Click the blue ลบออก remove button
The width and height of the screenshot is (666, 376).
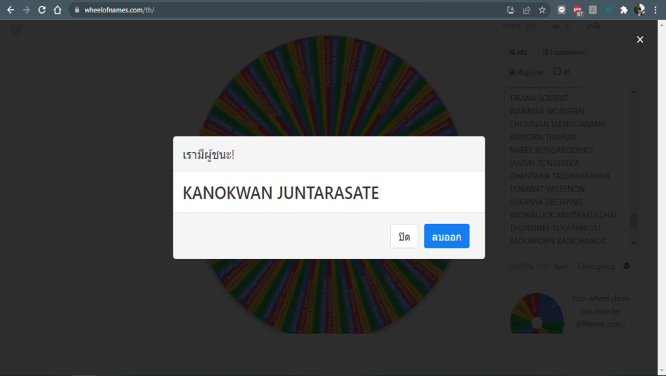[446, 236]
